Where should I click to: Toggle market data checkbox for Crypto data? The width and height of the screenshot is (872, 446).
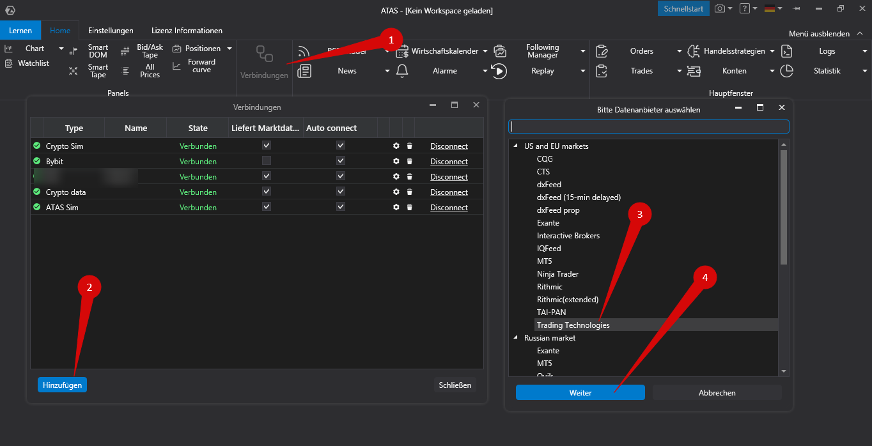coord(267,192)
